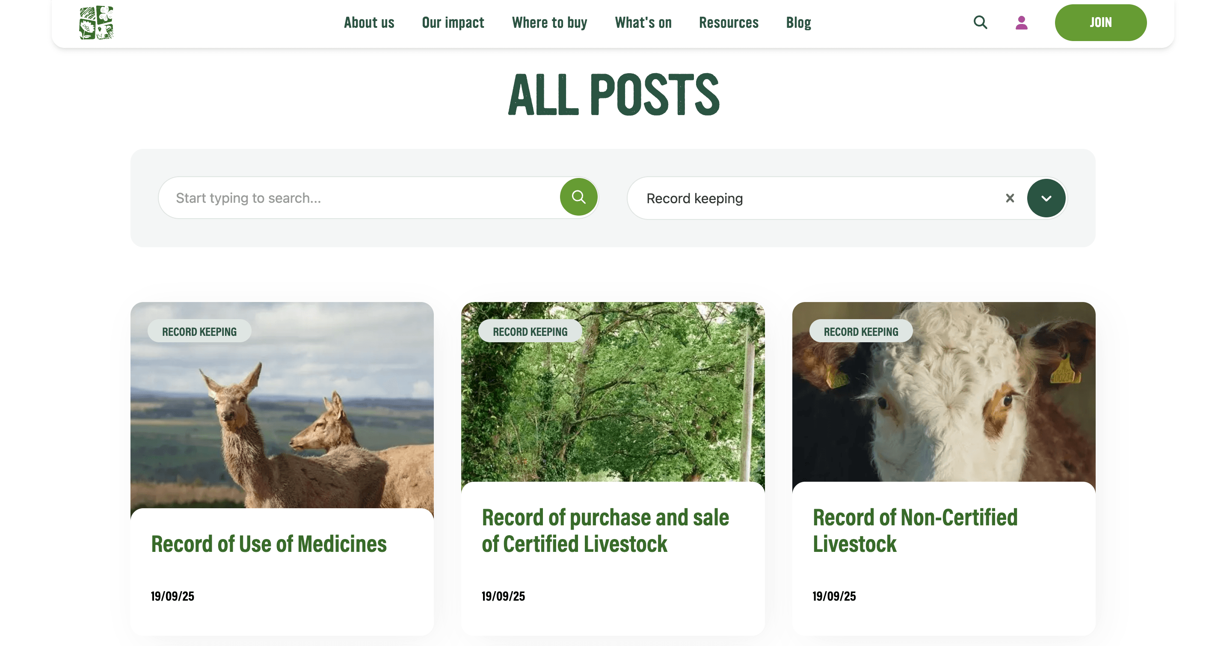Screen dimensions: 1227x646
Task: Open site search via header magnifier icon
Action: point(980,22)
